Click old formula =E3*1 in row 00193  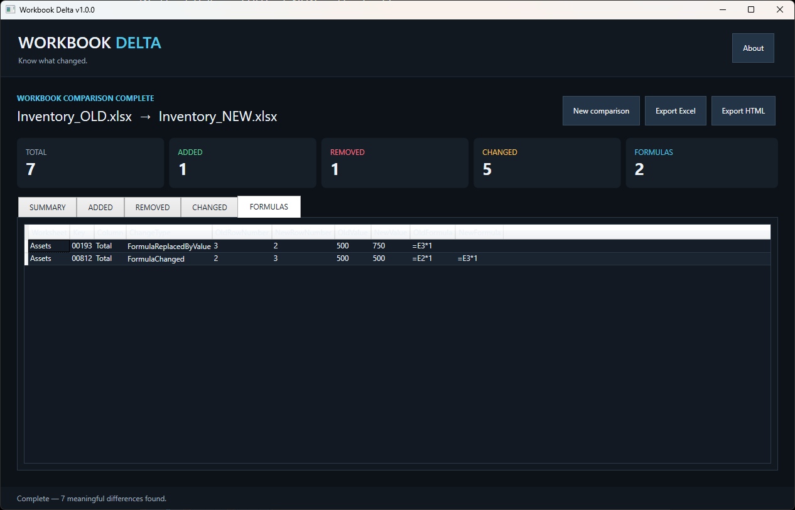click(433, 246)
